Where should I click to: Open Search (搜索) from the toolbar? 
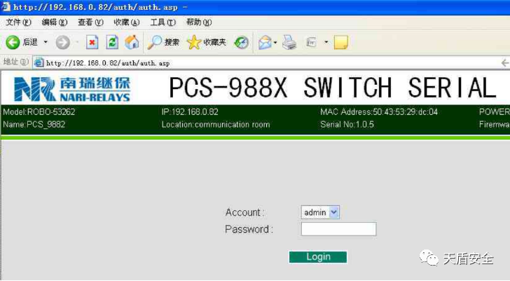(x=164, y=43)
